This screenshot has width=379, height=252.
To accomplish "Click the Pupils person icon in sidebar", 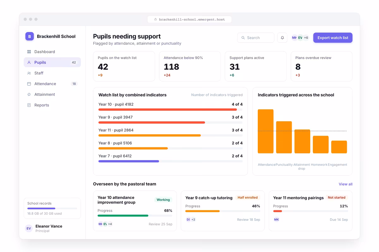I will click(x=29, y=62).
